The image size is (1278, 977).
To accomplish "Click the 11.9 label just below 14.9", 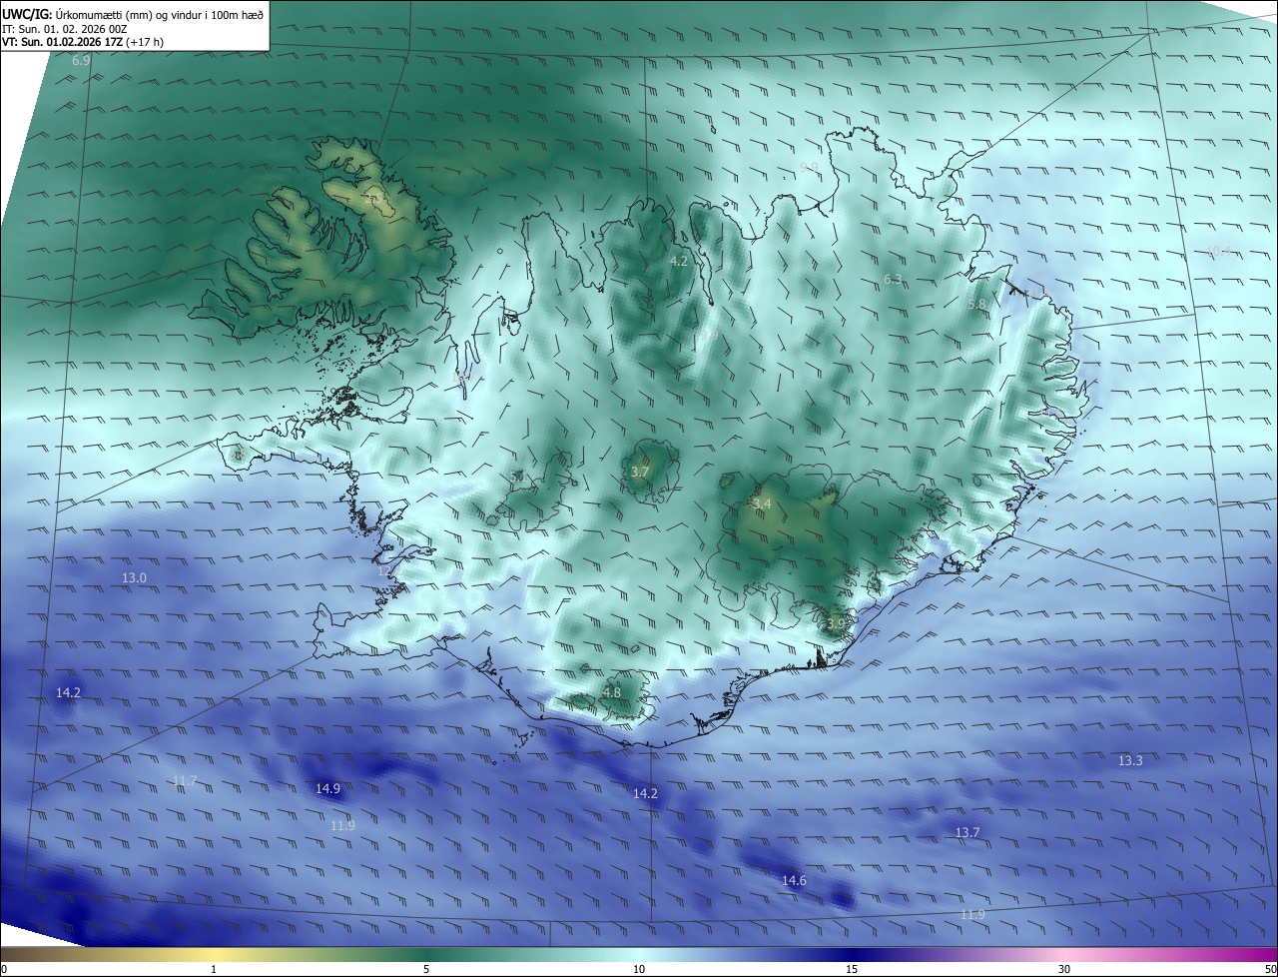I will tap(342, 825).
